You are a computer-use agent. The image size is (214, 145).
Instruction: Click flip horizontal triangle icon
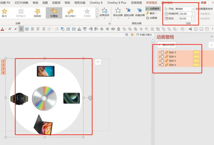click(x=190, y=29)
